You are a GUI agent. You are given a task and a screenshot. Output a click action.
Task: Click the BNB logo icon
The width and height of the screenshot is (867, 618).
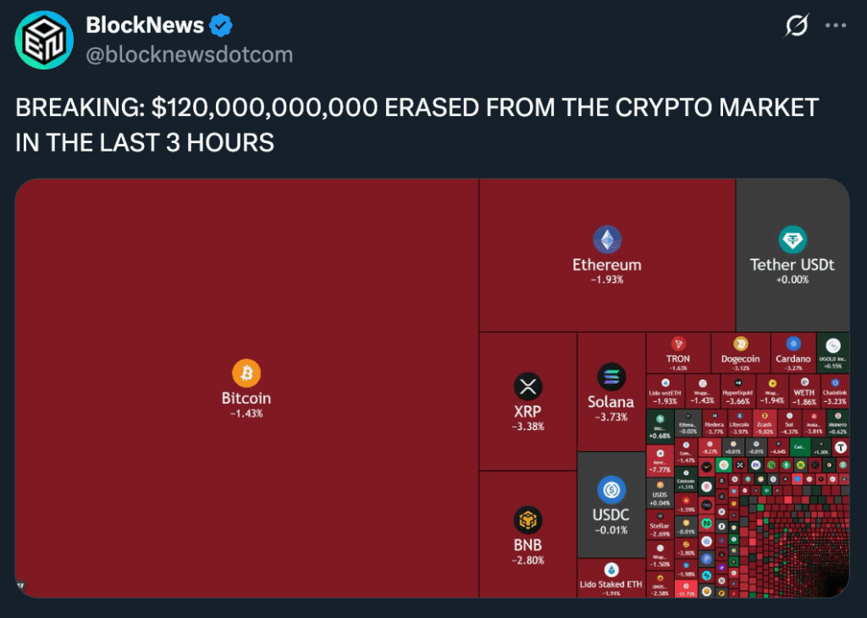click(527, 519)
